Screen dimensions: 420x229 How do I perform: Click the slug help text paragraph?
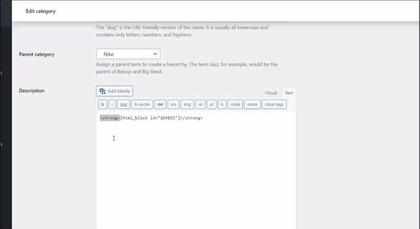click(182, 31)
